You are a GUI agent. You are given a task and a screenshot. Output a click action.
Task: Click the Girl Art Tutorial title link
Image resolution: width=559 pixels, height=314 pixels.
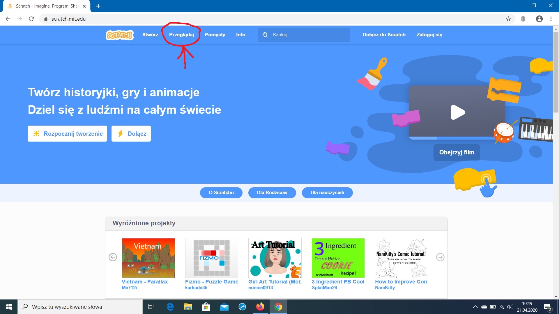(275, 281)
